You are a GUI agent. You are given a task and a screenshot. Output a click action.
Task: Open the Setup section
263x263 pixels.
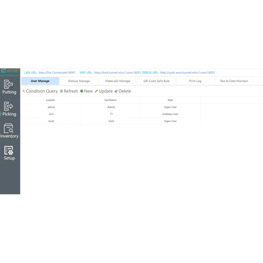pos(9,154)
